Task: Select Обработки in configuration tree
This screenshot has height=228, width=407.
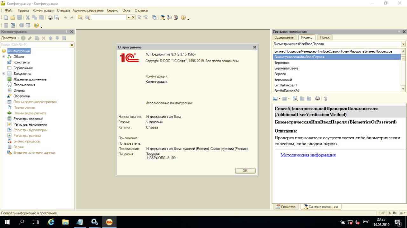Action: pyautogui.click(x=22, y=96)
